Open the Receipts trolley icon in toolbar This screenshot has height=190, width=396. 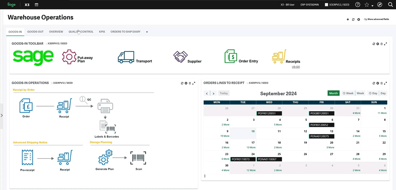(x=279, y=56)
